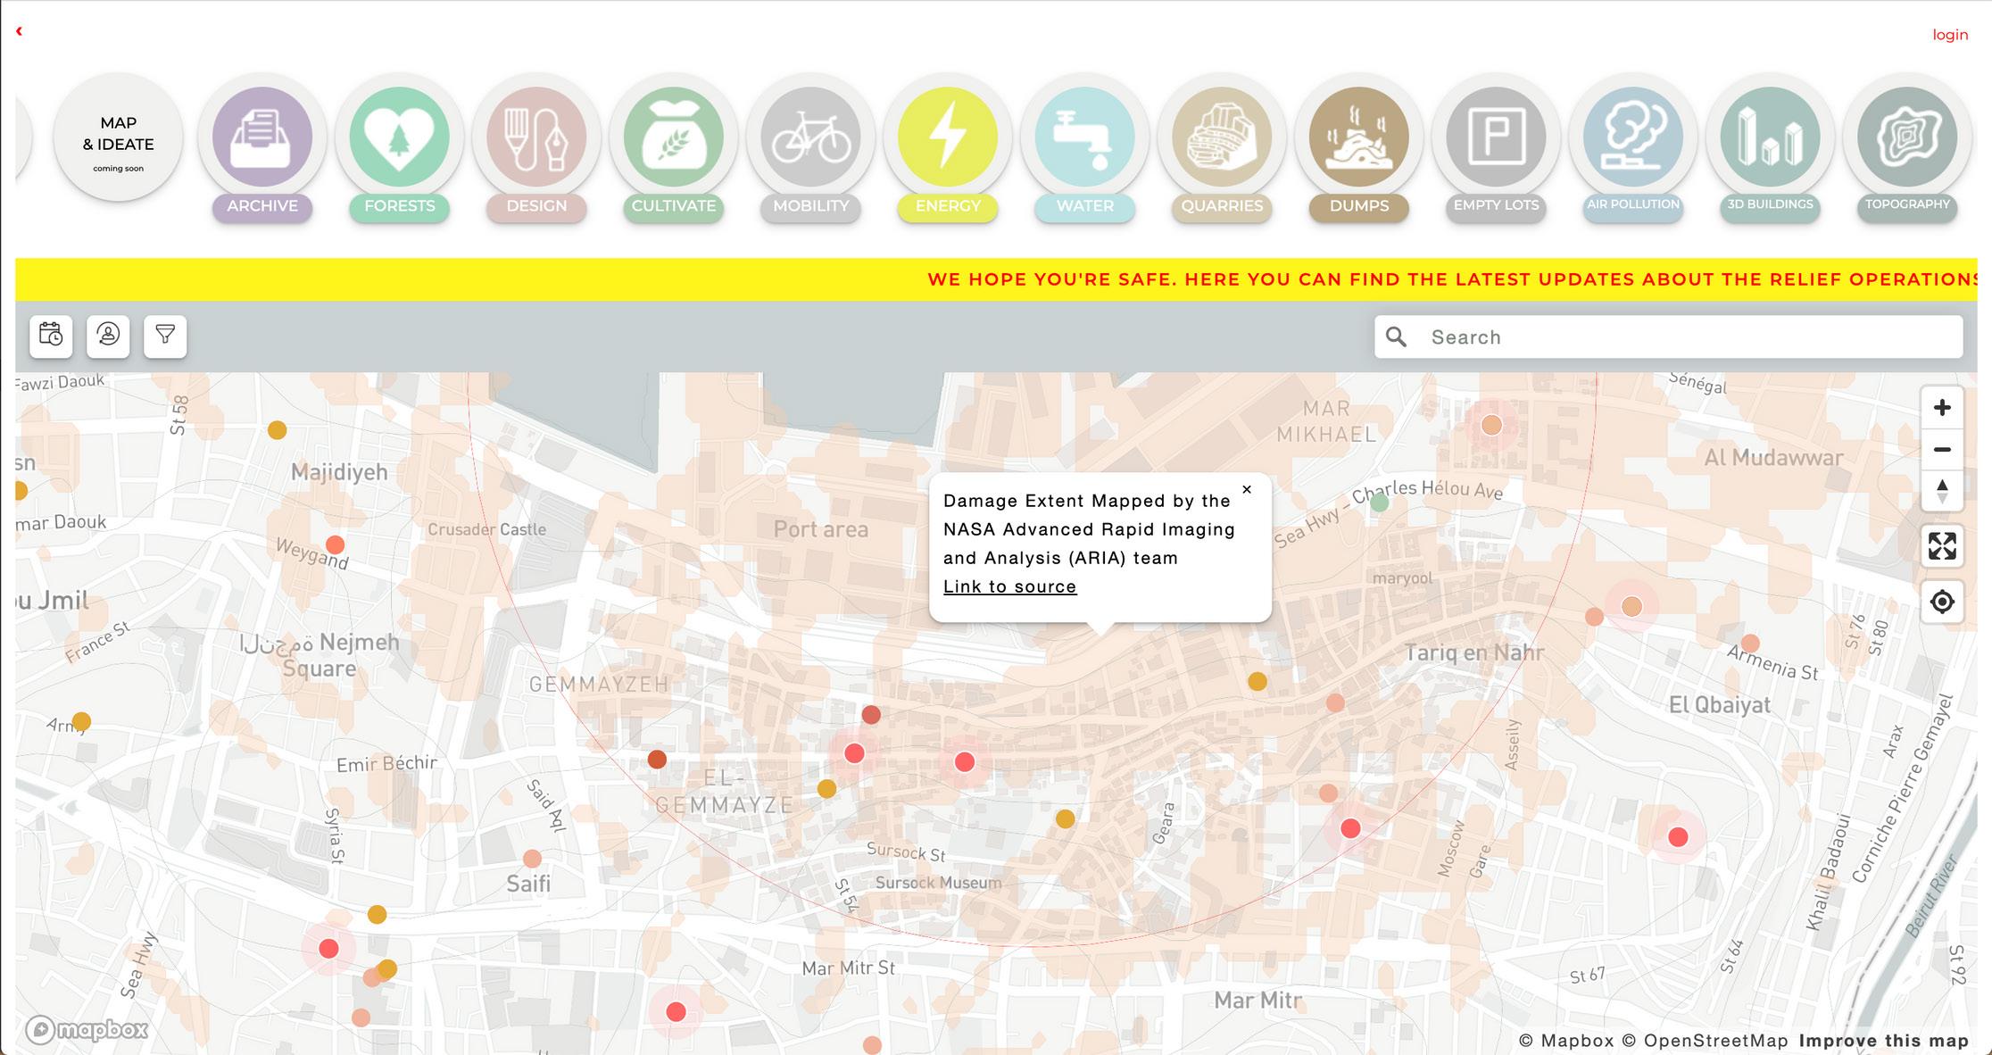This screenshot has width=1992, height=1055.
Task: Open the Dumps category icon
Action: coord(1358,137)
